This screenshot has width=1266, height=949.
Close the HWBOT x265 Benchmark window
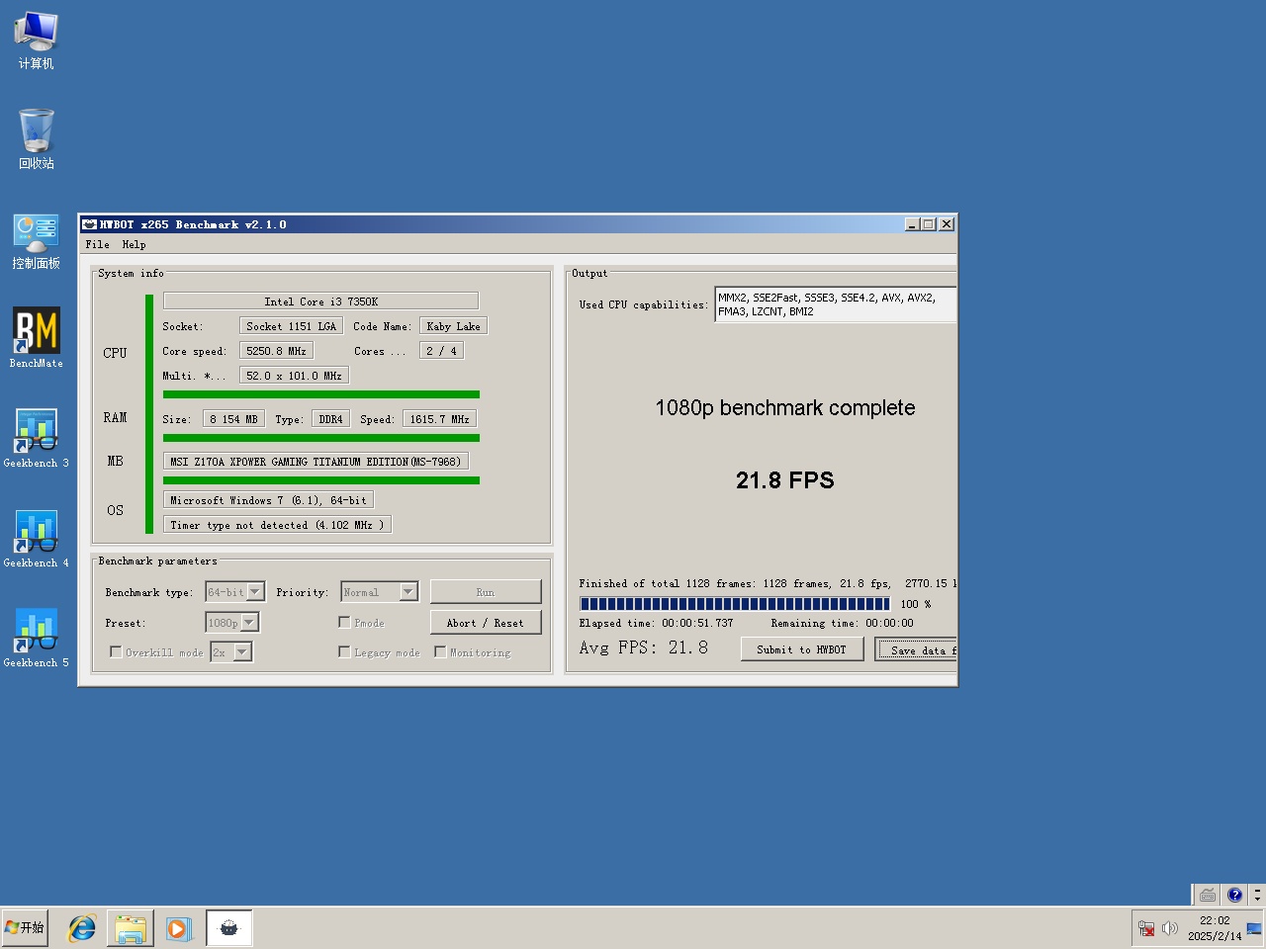tap(947, 224)
